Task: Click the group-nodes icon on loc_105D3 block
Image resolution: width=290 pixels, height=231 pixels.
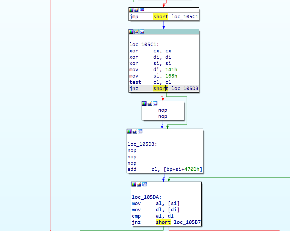Action: (x=140, y=131)
